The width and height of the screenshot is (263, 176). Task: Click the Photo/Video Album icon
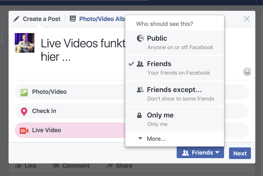coord(72,19)
